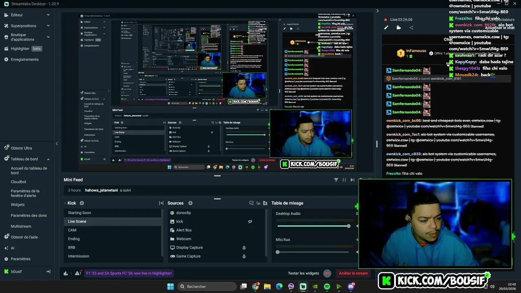This screenshot has height=293, width=521.
Task: Collapse the chat panel arrow
Action: (x=377, y=11)
